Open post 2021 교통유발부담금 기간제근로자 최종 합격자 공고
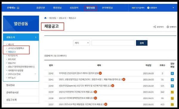 click(90, 80)
